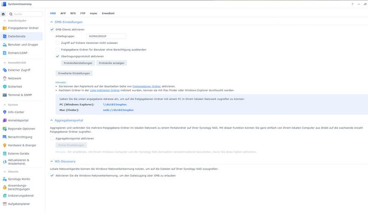Open Anmeldeportal icon
Screen dimensions: 368x213
click(5, 120)
